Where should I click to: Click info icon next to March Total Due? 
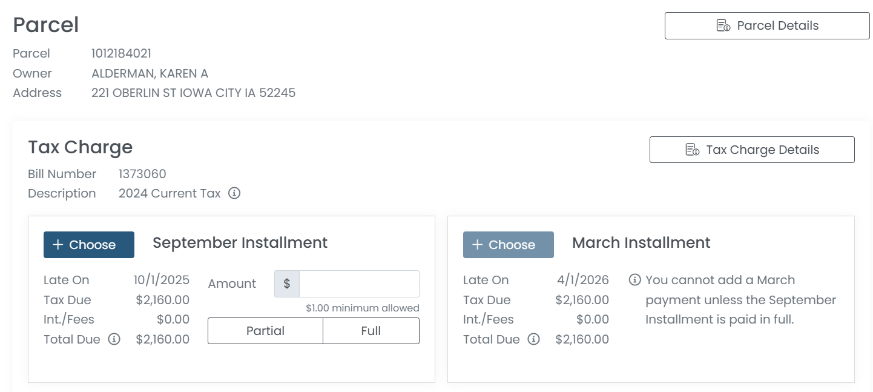pyautogui.click(x=533, y=339)
